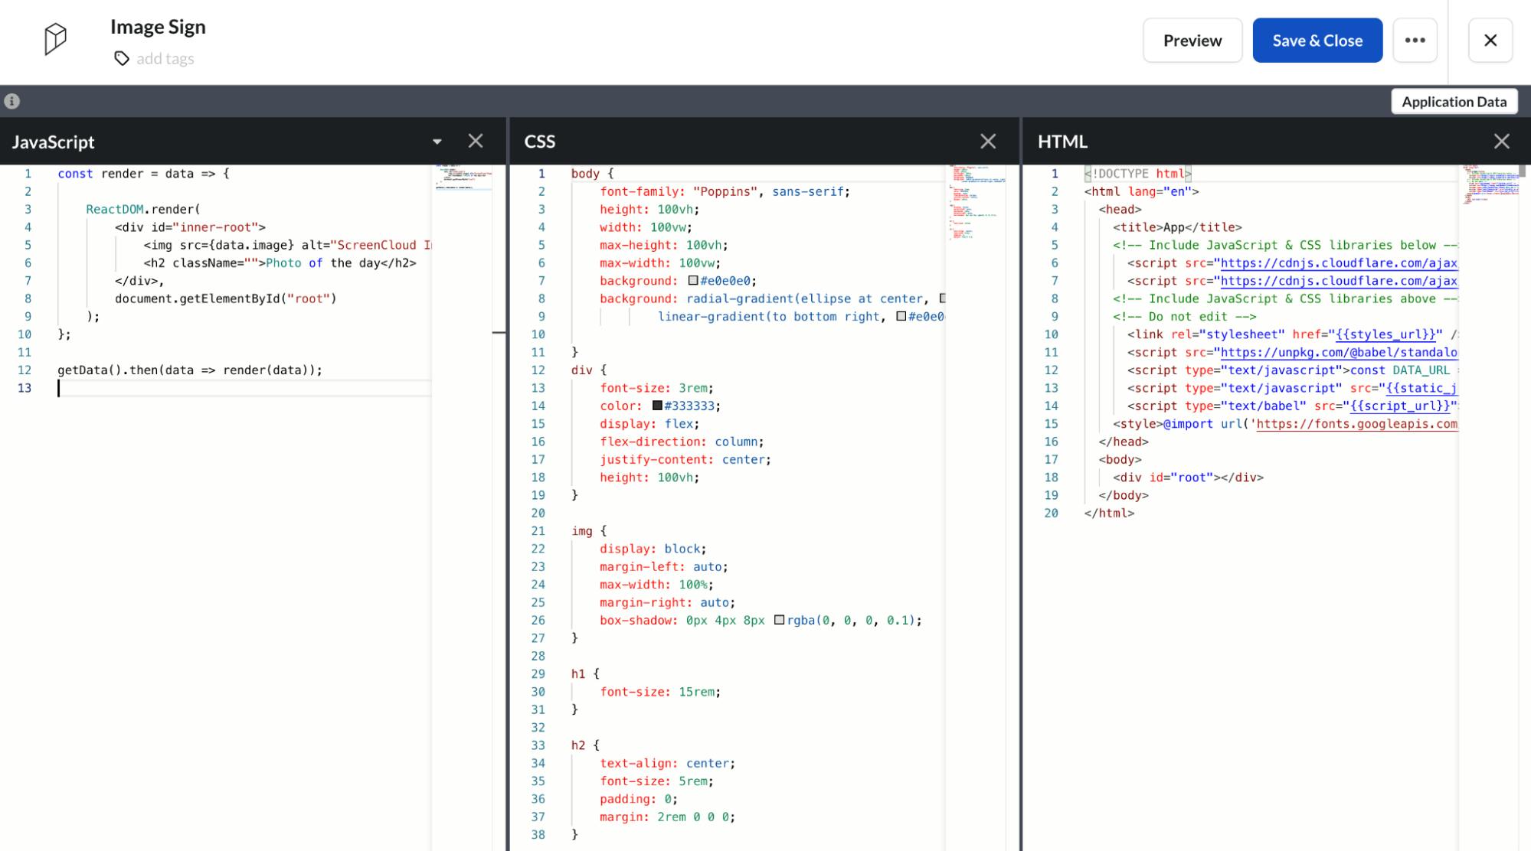Click the add tags field

(165, 59)
